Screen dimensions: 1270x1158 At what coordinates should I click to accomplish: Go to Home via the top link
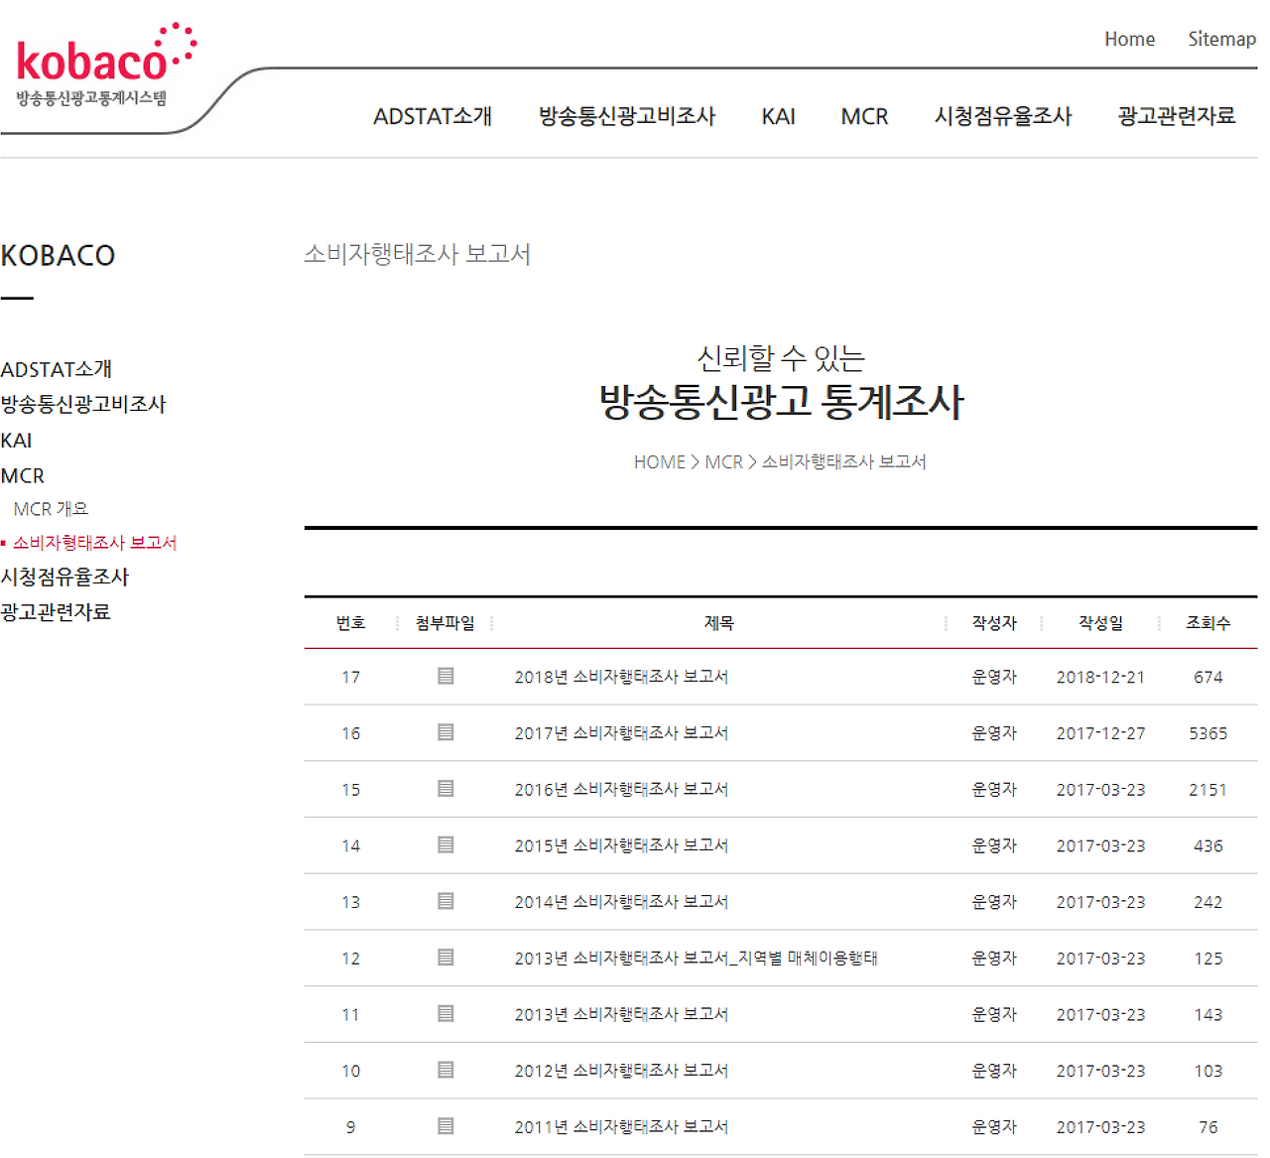(1129, 39)
